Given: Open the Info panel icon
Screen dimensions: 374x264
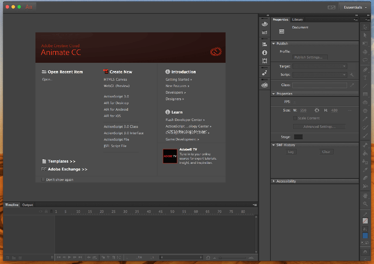Looking at the screenshot, I should [x=265, y=52].
